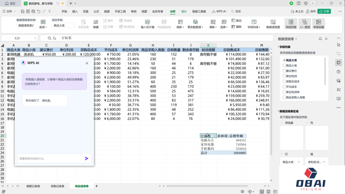The width and height of the screenshot is (345, 194).
Task: Toggle the Field List (字段列表) ribbon button
Action: click(x=291, y=22)
